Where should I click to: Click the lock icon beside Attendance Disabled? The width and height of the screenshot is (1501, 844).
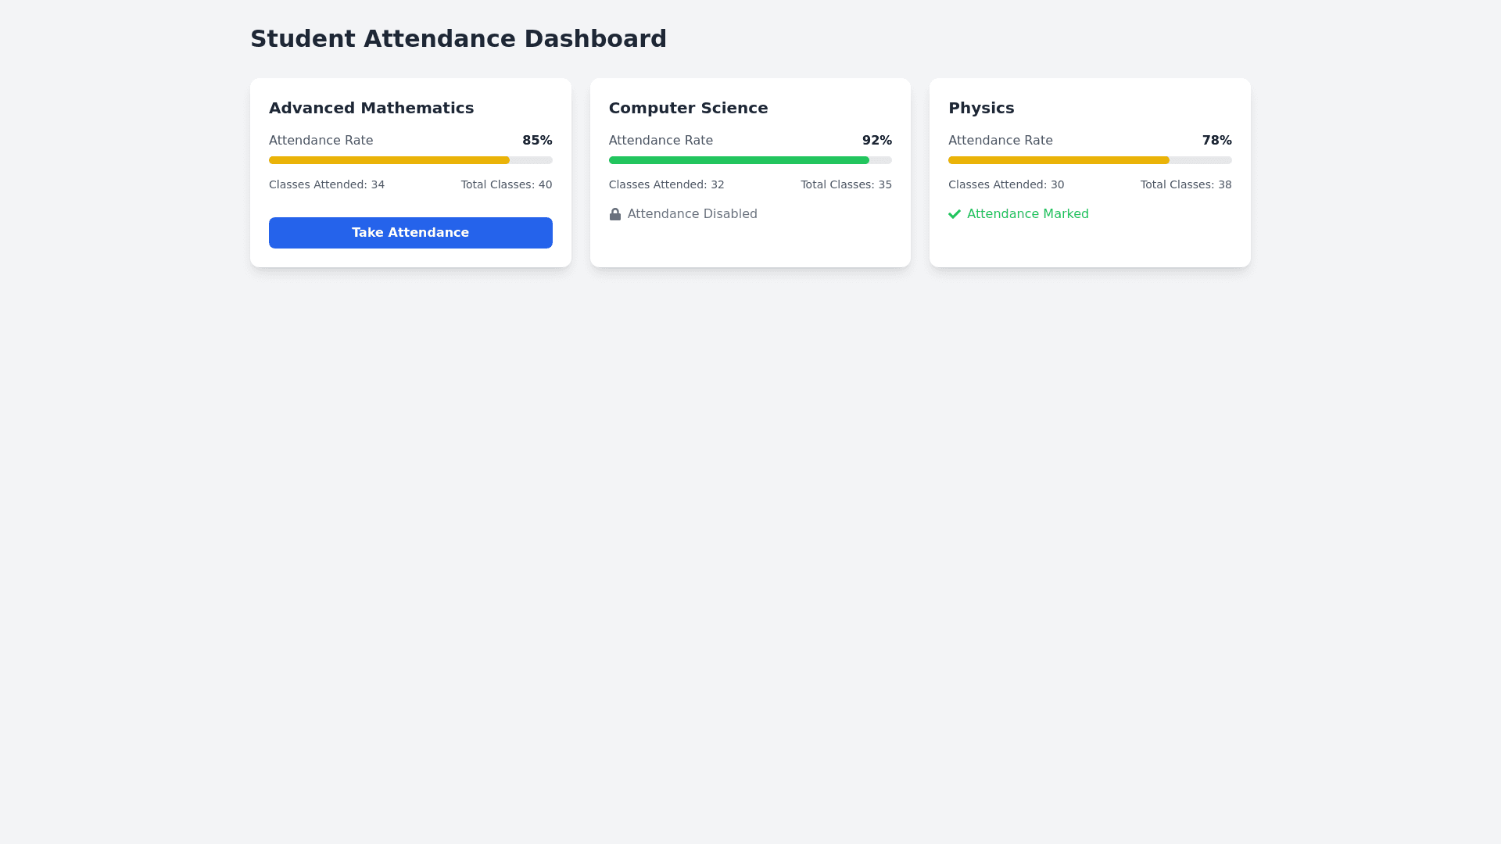[615, 214]
